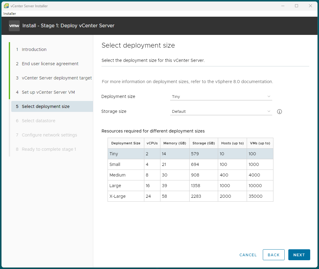The width and height of the screenshot is (319, 269).
Task: Select the Tiny row in the table
Action: [x=190, y=154]
